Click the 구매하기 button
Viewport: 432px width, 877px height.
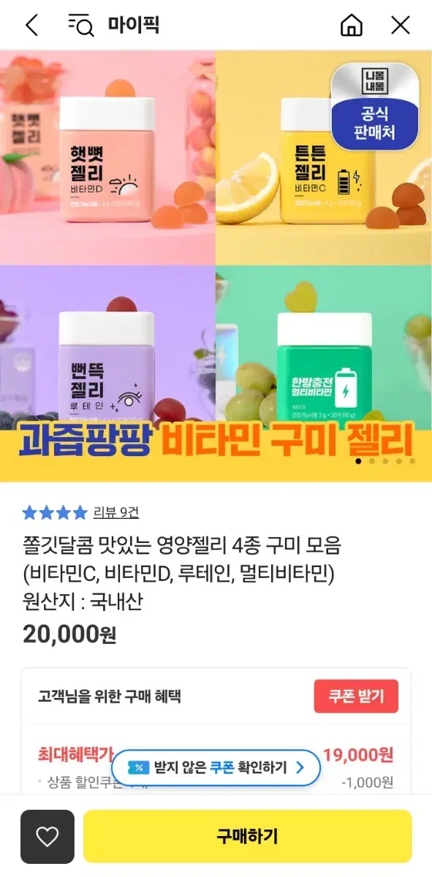[x=247, y=837]
